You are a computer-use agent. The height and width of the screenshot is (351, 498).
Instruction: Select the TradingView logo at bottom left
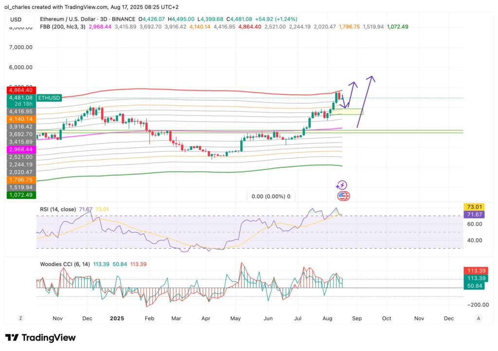tap(41, 337)
